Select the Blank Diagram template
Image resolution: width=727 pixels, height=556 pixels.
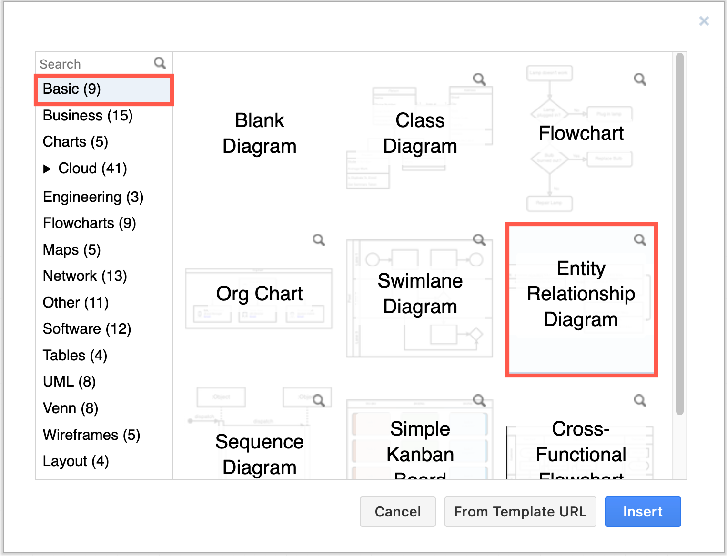coord(259,133)
